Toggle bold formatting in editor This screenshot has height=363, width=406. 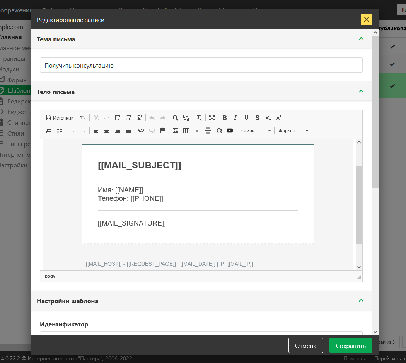point(225,118)
